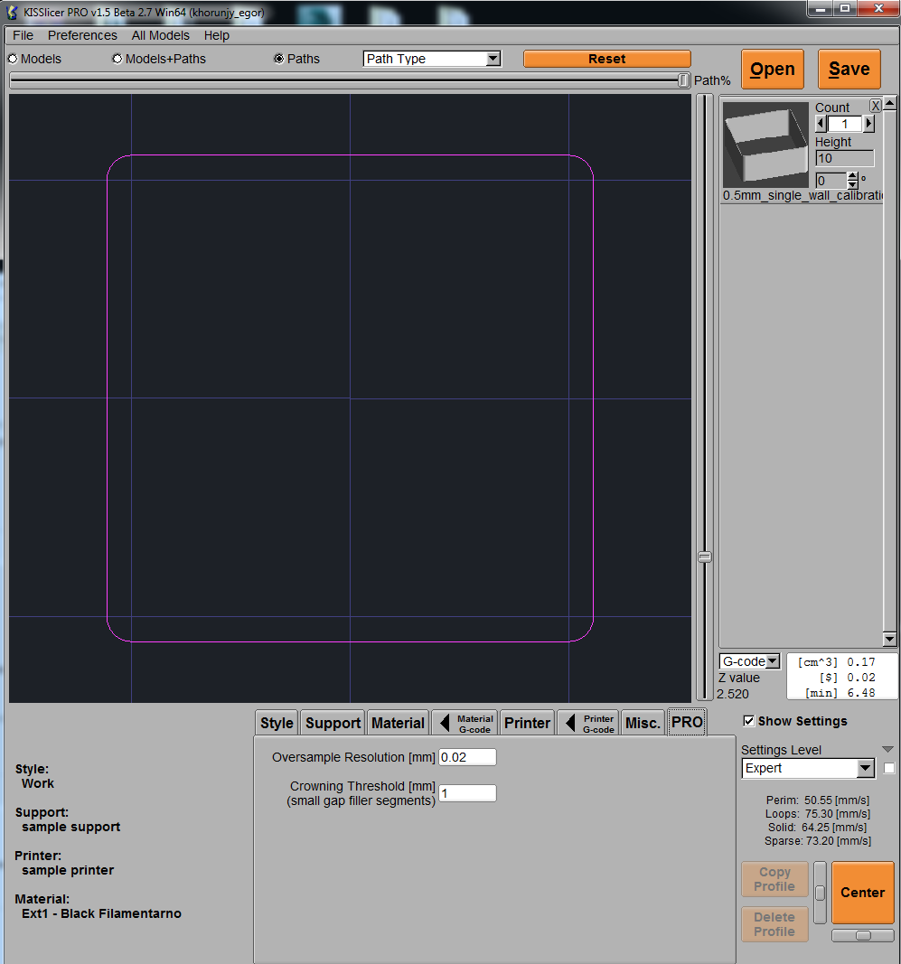The width and height of the screenshot is (901, 964).
Task: Click the rotation angle up arrow
Action: tap(852, 176)
